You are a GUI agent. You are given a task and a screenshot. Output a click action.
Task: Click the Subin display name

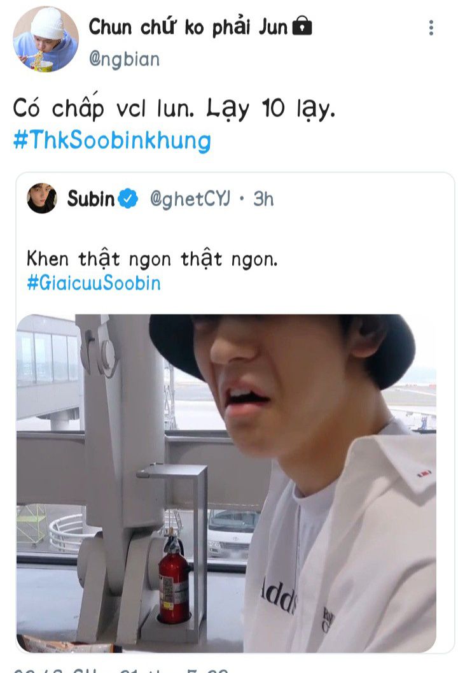pyautogui.click(x=91, y=199)
